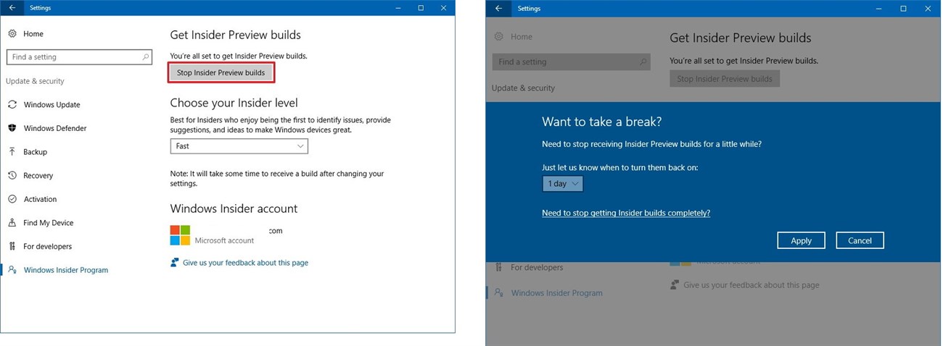The height and width of the screenshot is (346, 943).
Task: Click Home text in left Settings window
Action: (x=33, y=34)
